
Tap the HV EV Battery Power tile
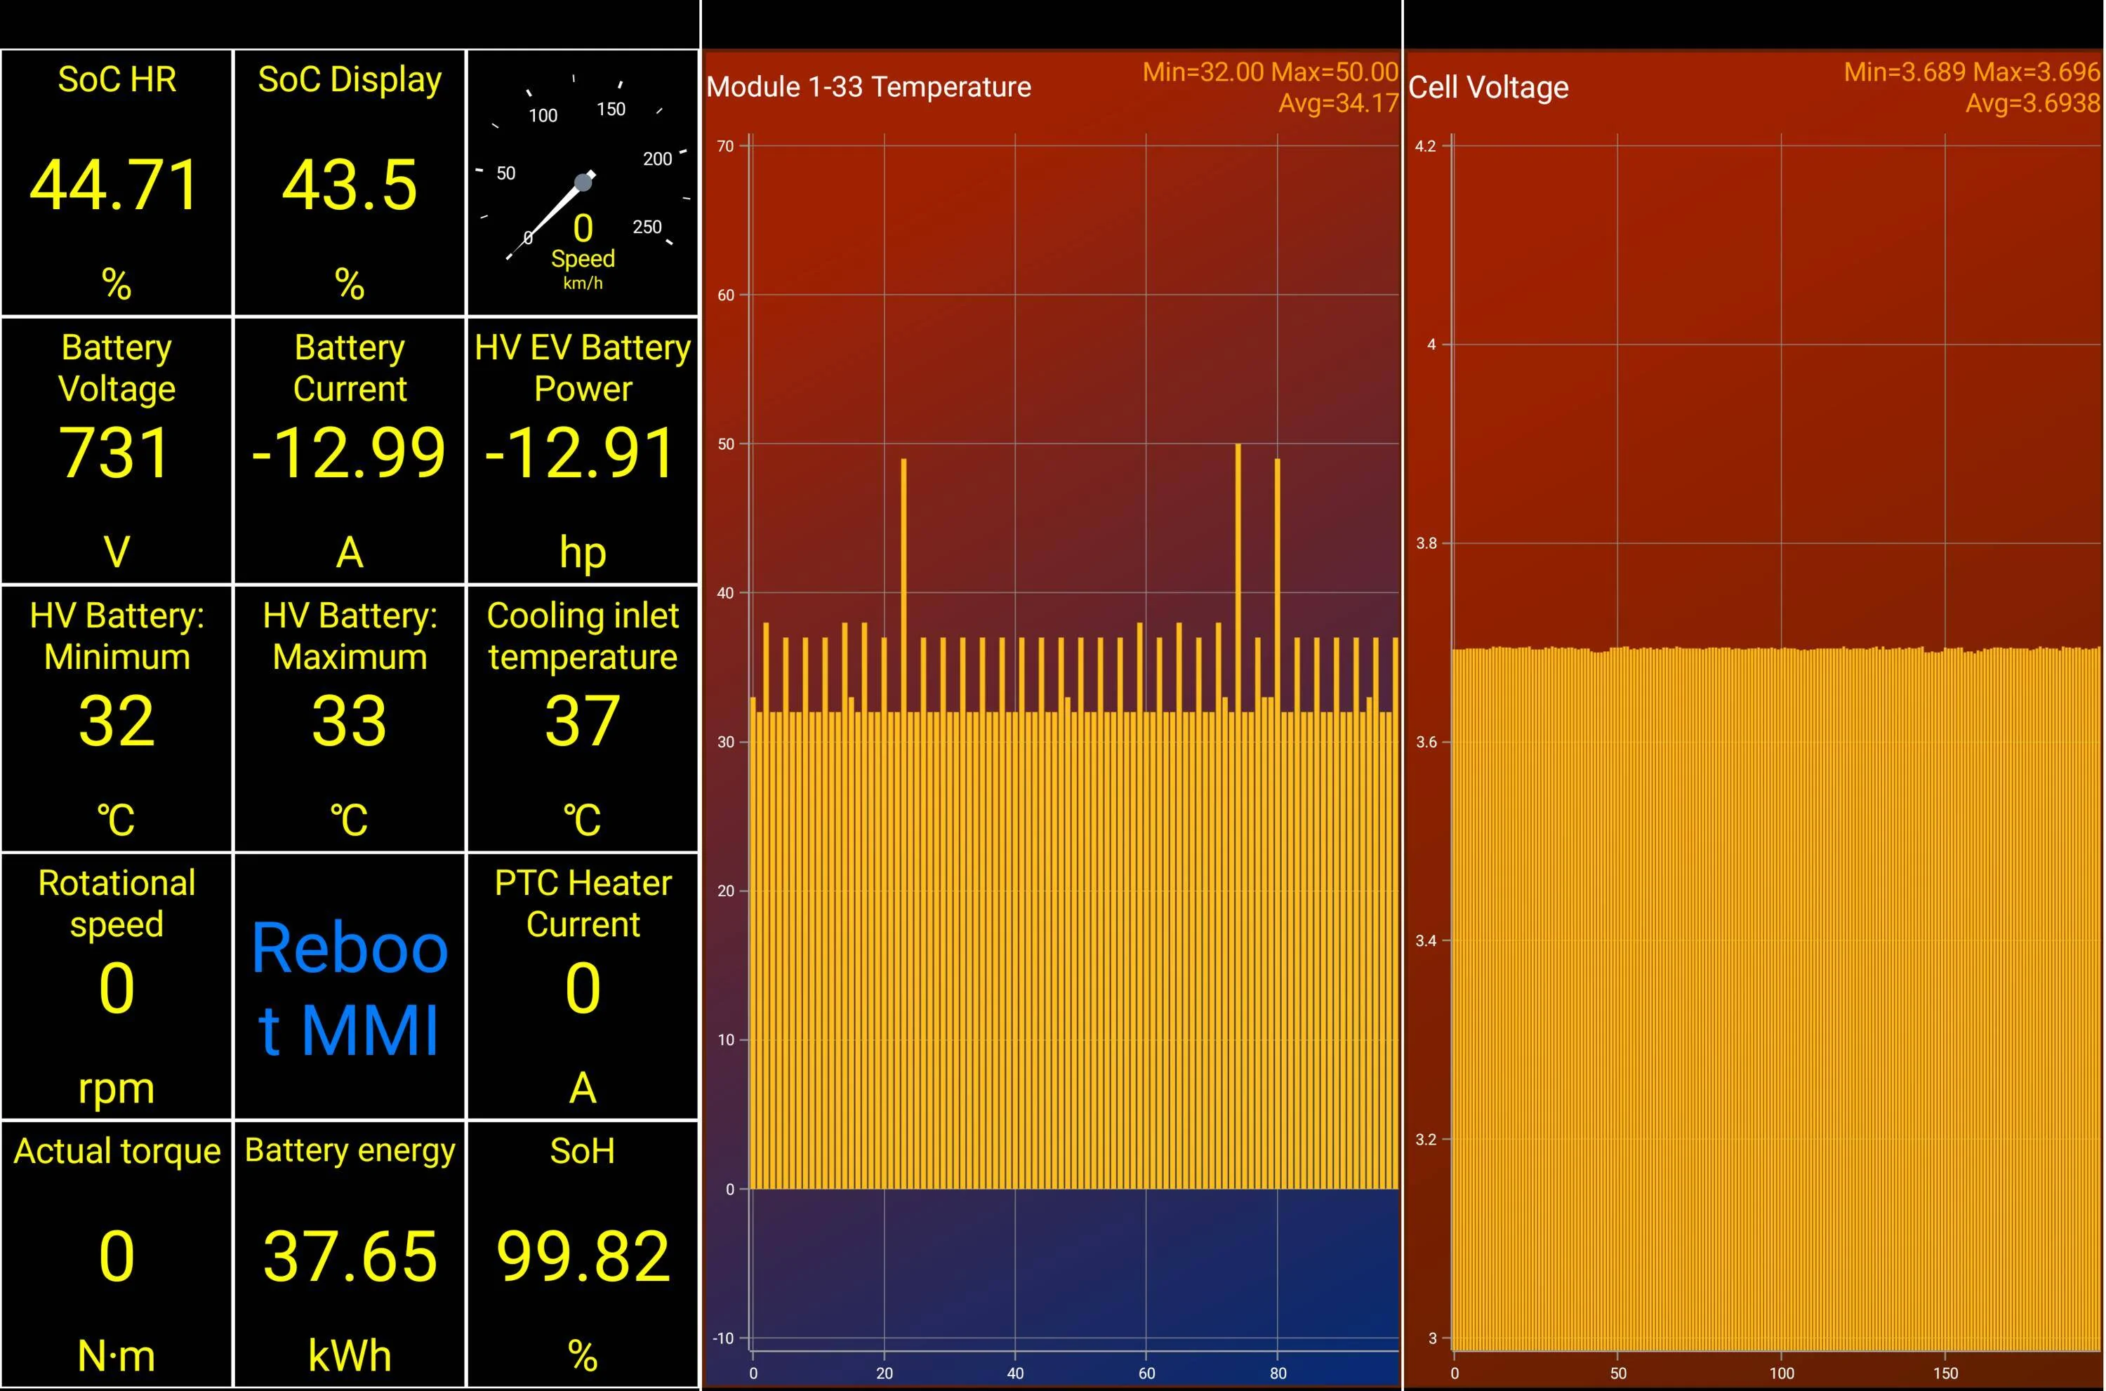583,451
